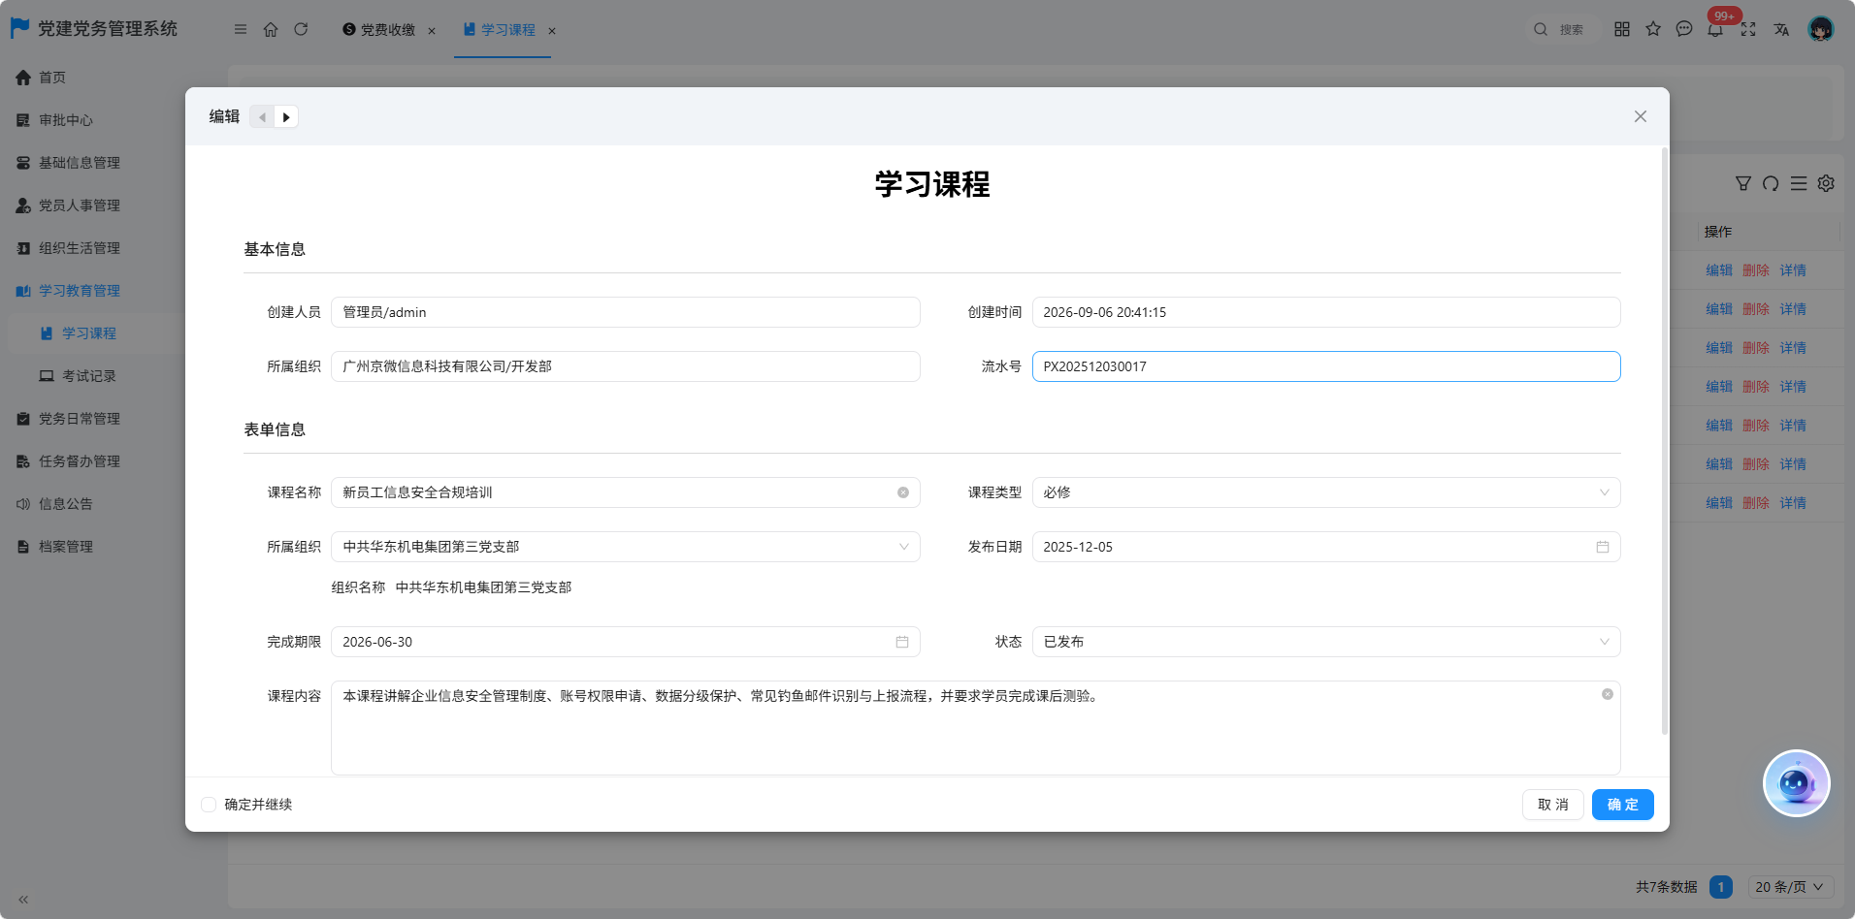Expand the 状态 dropdown showing 已发布
Image resolution: width=1855 pixels, height=919 pixels.
pyautogui.click(x=1326, y=642)
